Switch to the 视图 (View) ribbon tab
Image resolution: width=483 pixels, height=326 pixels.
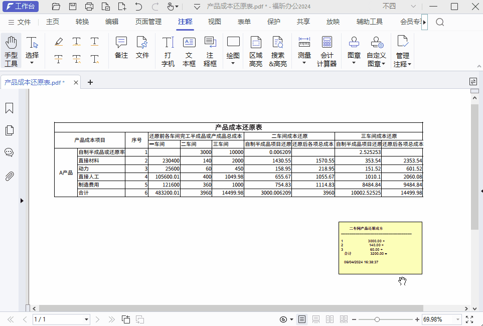pyautogui.click(x=215, y=22)
